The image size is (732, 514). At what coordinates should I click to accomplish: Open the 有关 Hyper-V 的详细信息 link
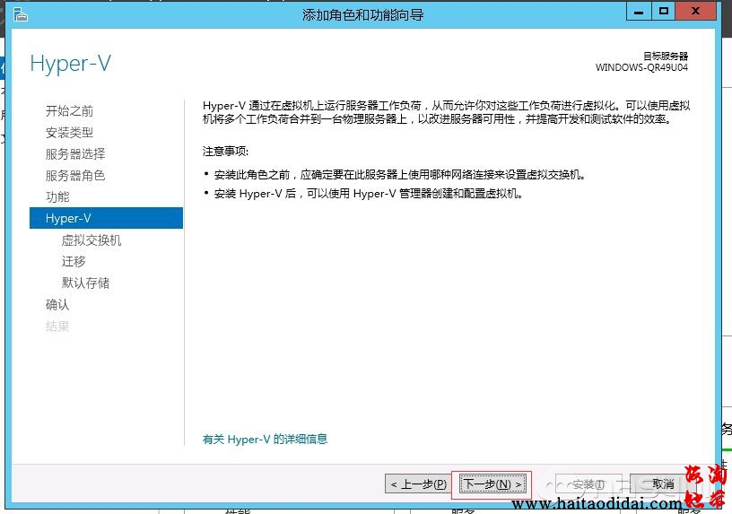click(x=265, y=440)
